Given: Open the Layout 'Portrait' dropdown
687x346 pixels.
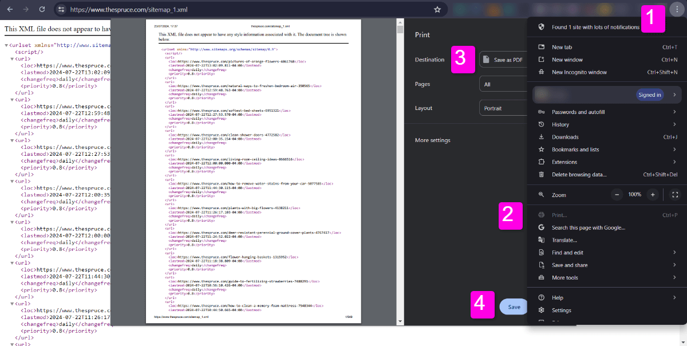Looking at the screenshot, I should point(504,108).
